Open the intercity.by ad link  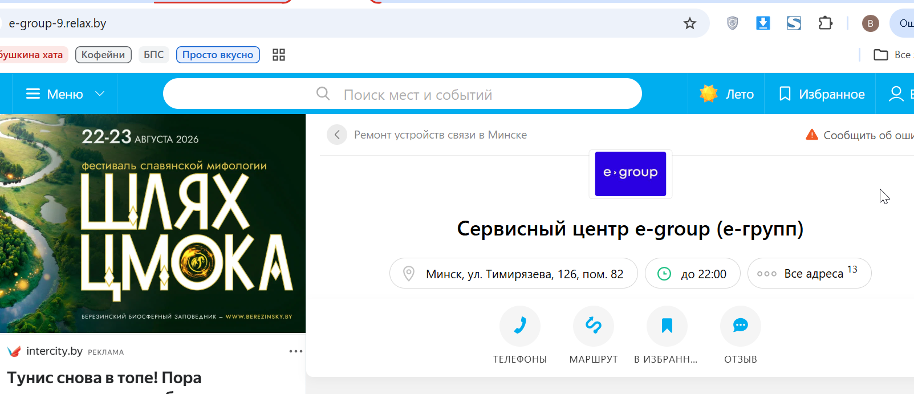click(x=55, y=351)
